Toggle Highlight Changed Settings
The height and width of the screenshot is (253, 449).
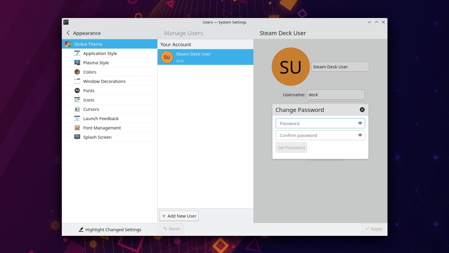(x=110, y=229)
